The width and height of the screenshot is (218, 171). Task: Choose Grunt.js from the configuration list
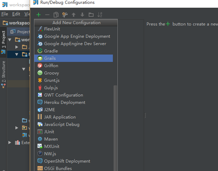click(74, 80)
